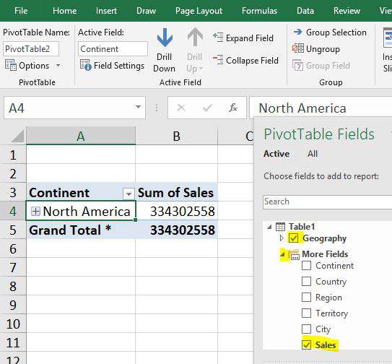392x364 pixels.
Task: Open the Continent filter dropdown in cell A3
Action: tap(129, 194)
